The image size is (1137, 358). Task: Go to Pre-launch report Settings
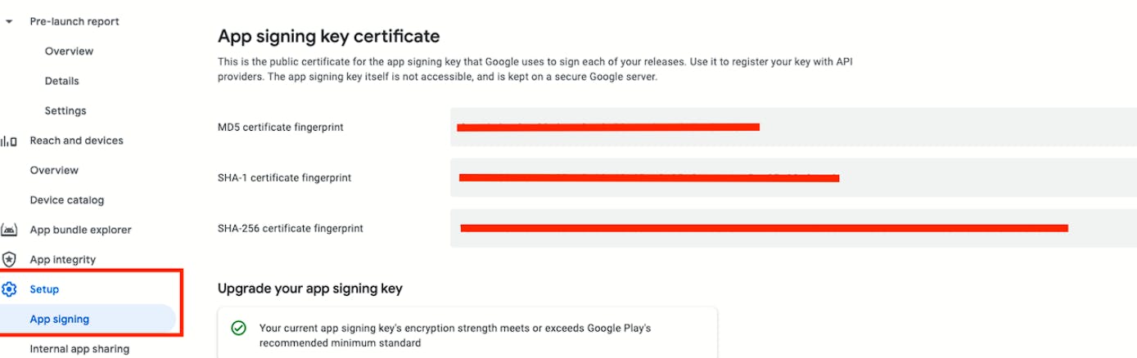[65, 111]
